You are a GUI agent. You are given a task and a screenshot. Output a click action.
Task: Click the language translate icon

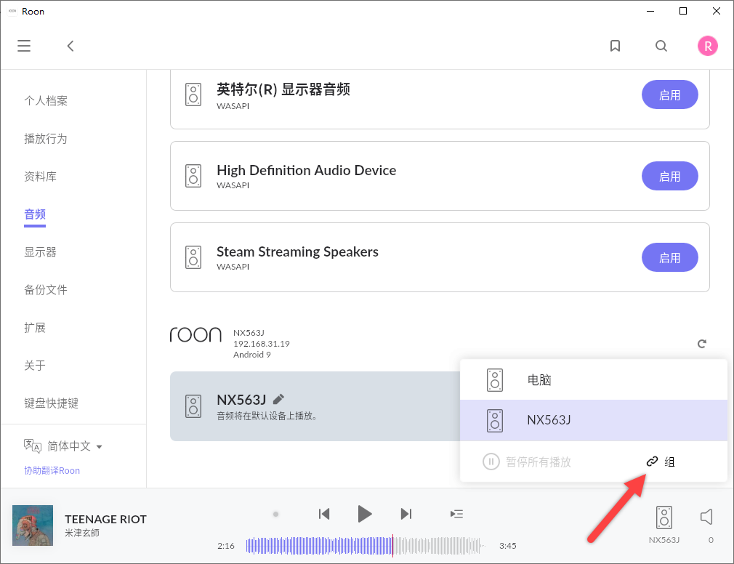click(33, 446)
